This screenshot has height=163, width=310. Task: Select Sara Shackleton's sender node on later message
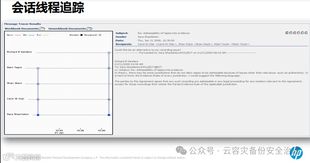(x=109, y=115)
